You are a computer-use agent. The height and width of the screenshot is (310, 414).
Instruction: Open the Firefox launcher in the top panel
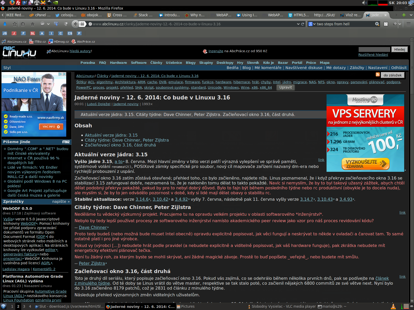pyautogui.click(x=12, y=3)
